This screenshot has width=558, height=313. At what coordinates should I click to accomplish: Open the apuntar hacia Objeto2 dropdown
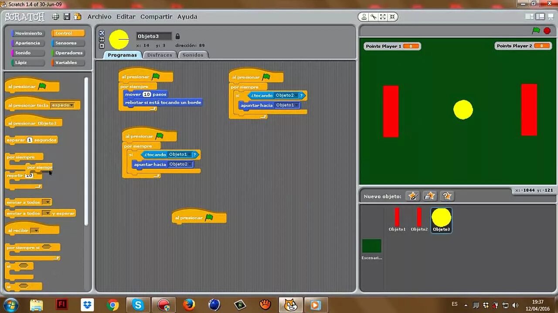click(x=180, y=164)
